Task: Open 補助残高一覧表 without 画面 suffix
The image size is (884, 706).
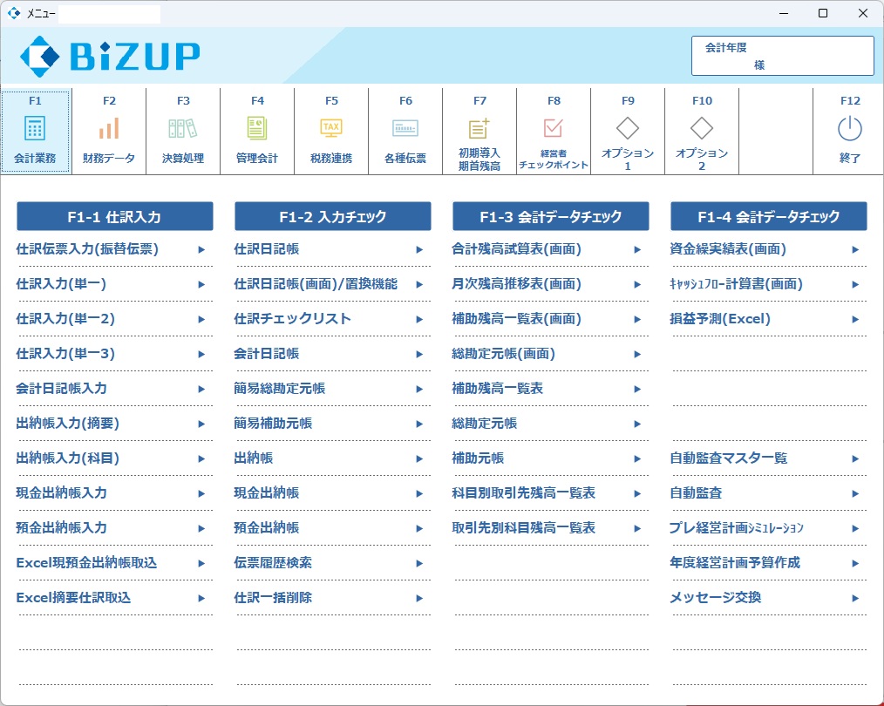Action: (x=497, y=388)
